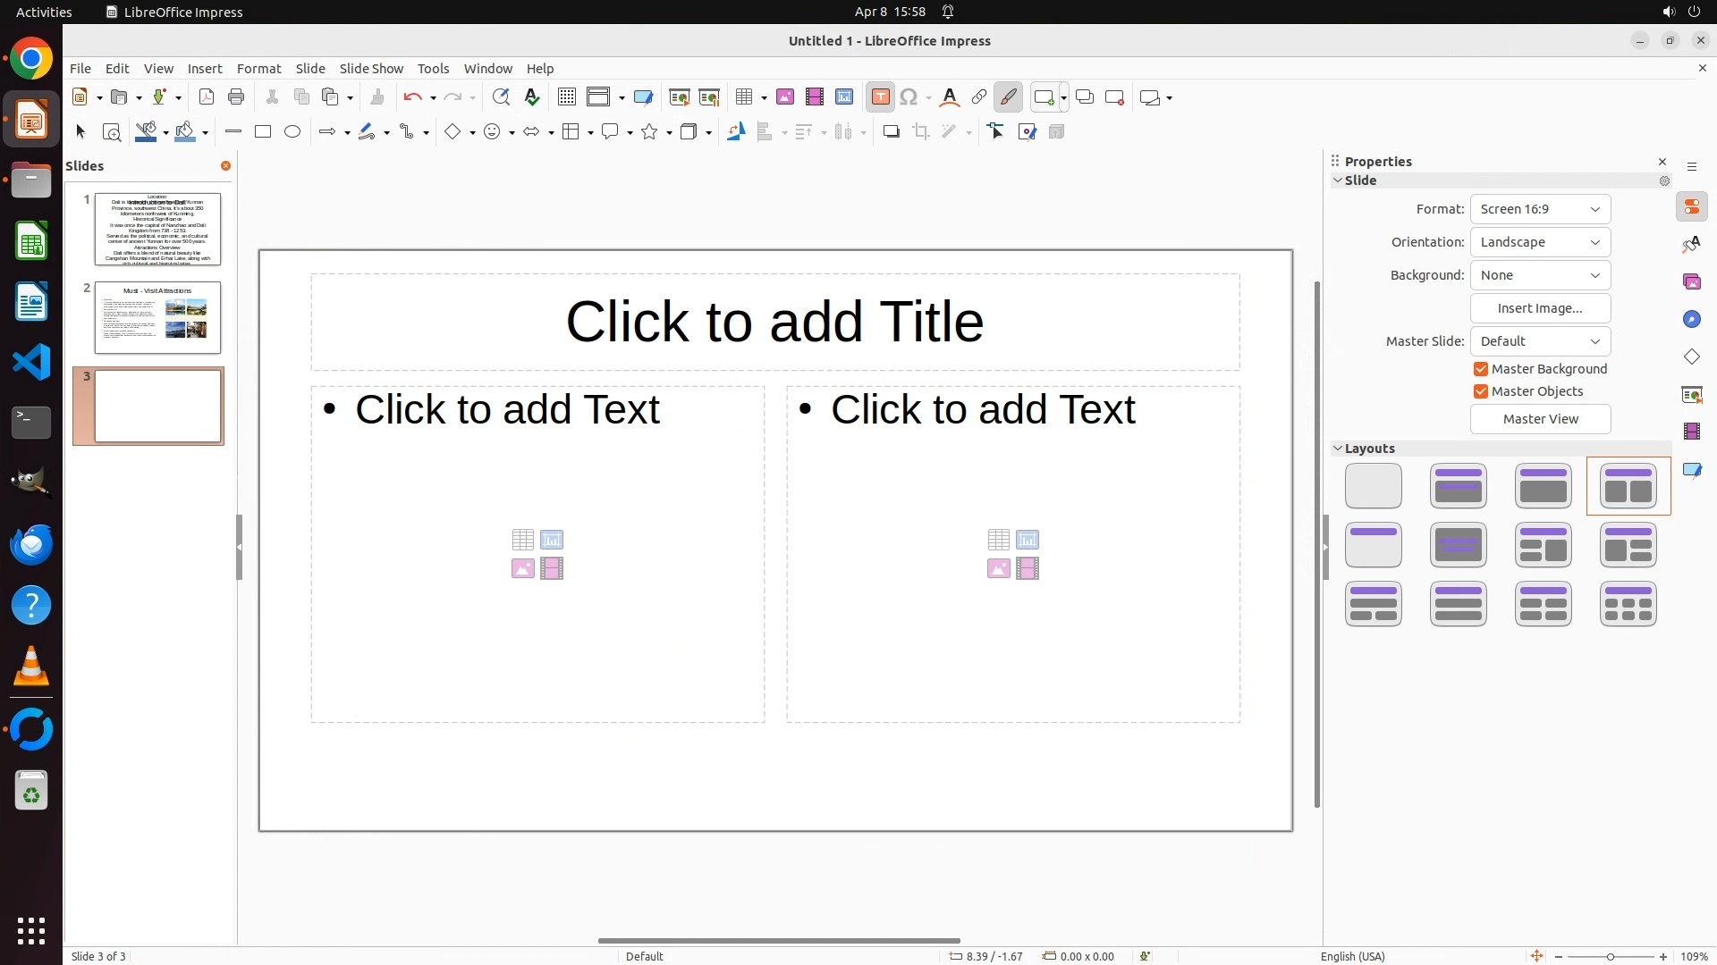Uncheck the Master Background checkbox
Screen dimensions: 1717x965
point(1481,369)
